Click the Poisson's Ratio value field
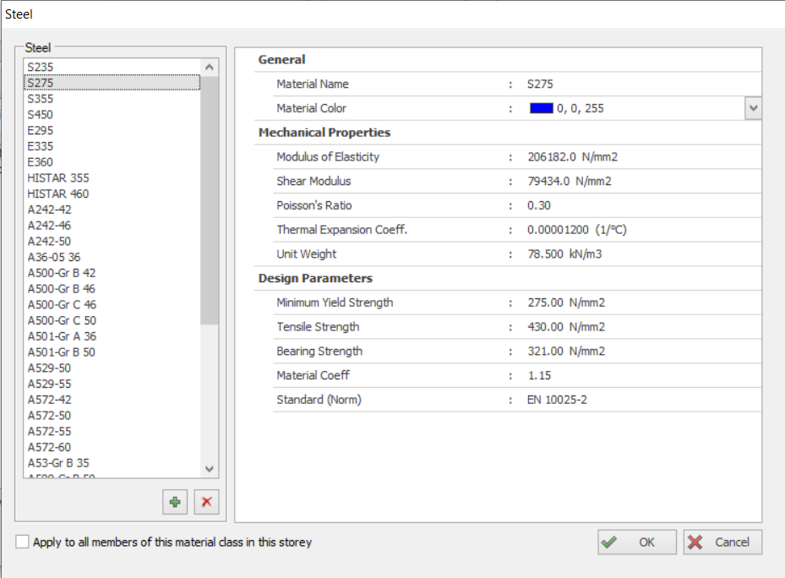Viewport: 785px width, 578px height. (x=538, y=205)
